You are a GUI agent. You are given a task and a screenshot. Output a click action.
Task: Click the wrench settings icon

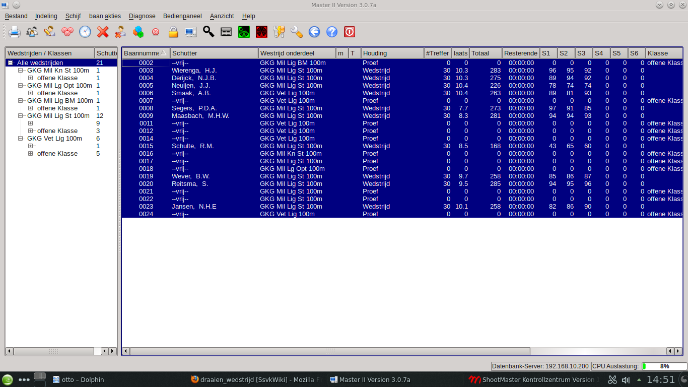click(x=297, y=32)
